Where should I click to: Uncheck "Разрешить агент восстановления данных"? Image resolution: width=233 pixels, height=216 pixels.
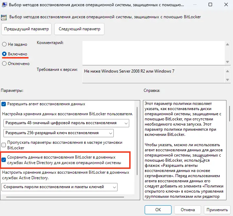pos(4,104)
